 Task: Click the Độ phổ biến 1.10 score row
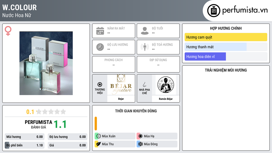[24, 145]
